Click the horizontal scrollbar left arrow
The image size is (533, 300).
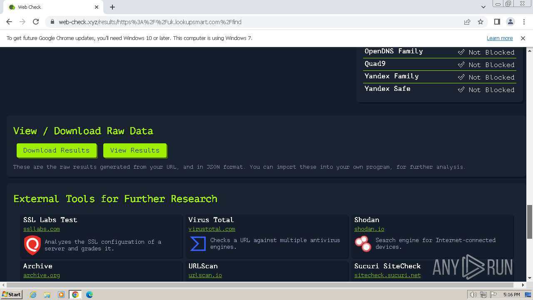(3, 285)
